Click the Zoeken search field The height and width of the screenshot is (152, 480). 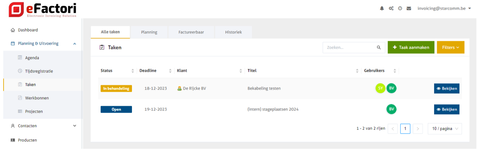pos(349,47)
